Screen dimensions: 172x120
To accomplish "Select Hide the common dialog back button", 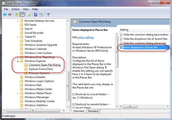I will (x=146, y=35).
